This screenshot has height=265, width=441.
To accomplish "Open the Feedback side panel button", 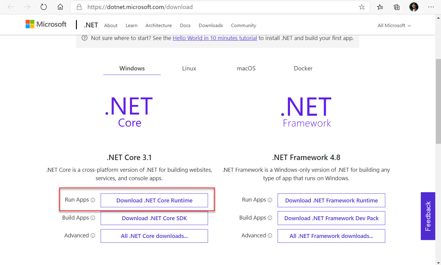I will (x=428, y=216).
